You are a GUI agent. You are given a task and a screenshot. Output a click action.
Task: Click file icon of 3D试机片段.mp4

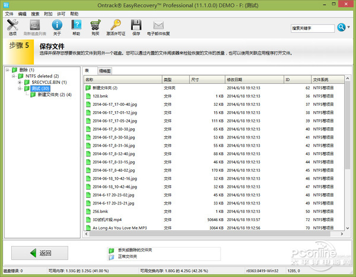pyautogui.click(x=88, y=219)
